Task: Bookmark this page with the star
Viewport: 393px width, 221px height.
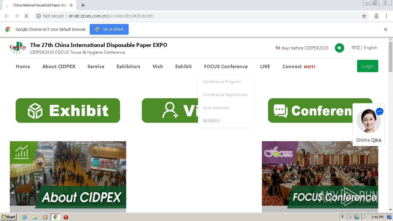Action: [364, 16]
